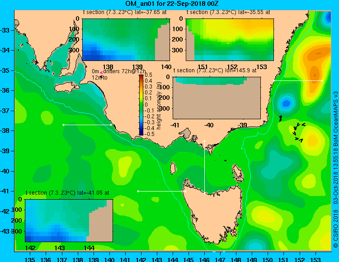Click the -39 label under the lon=145.9 inset

point(242,125)
